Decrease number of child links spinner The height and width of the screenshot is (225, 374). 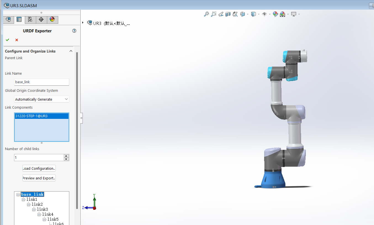coord(66,159)
